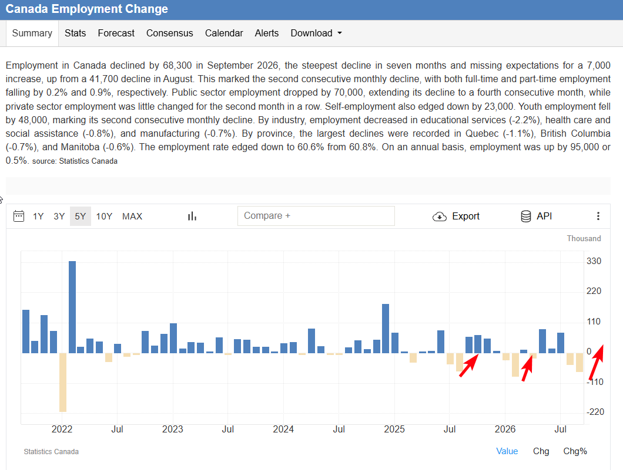Focus the Compare + input field
623x470 pixels.
[x=316, y=216]
